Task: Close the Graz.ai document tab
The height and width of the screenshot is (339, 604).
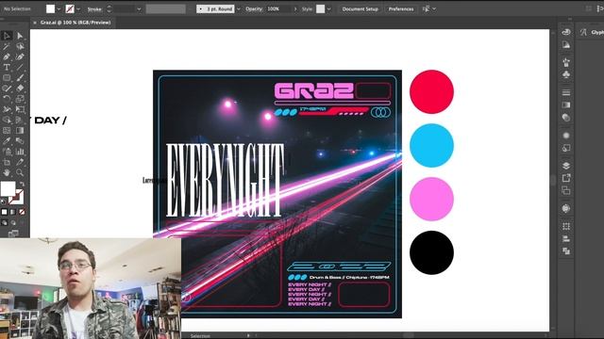Action: [35, 23]
